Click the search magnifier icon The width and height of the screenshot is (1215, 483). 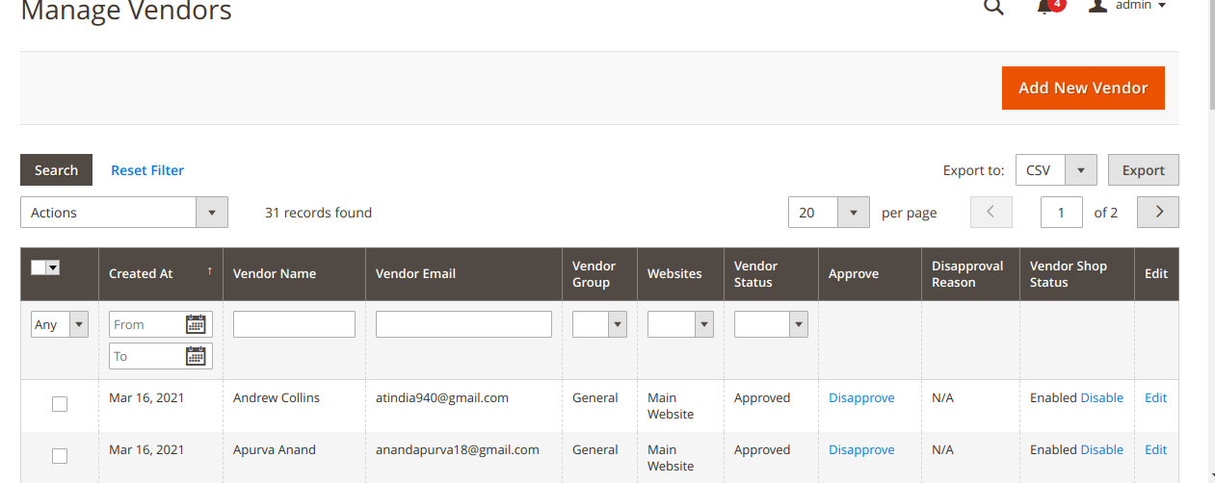point(993,8)
